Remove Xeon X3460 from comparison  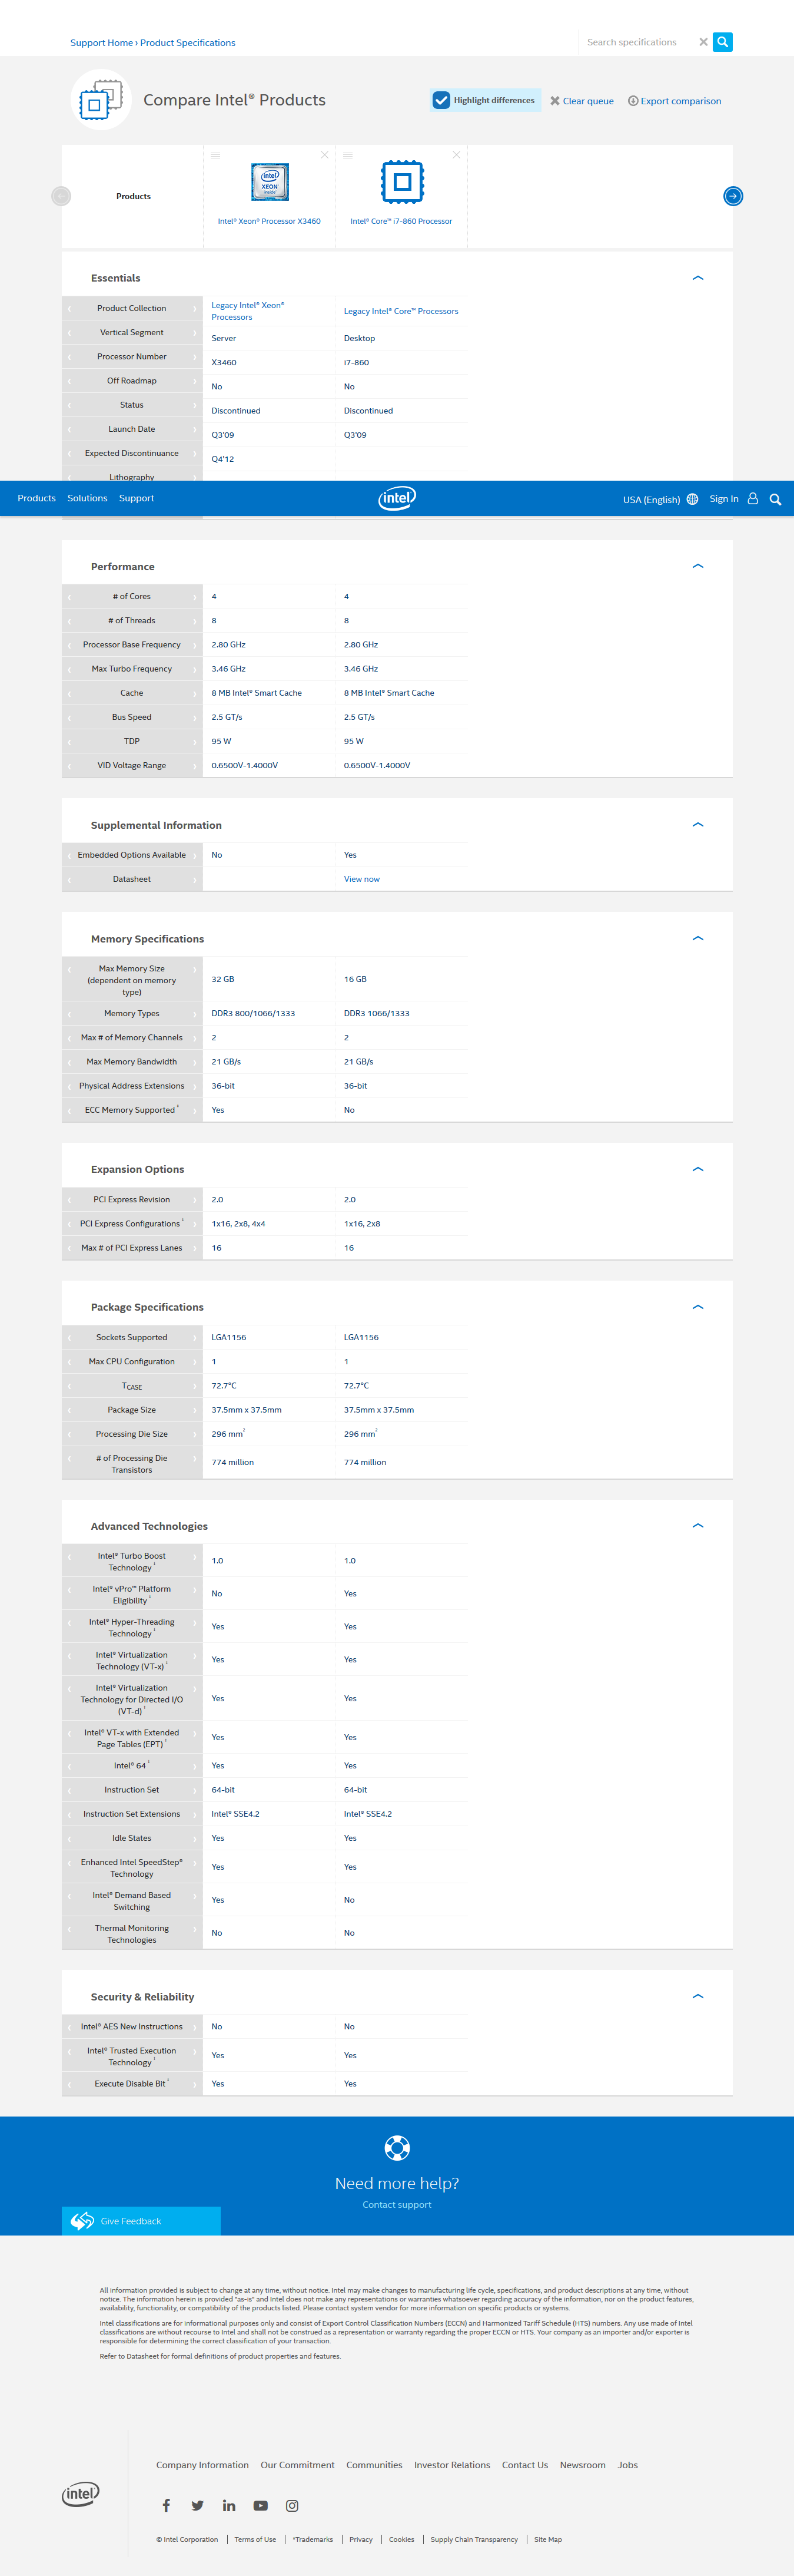(324, 155)
